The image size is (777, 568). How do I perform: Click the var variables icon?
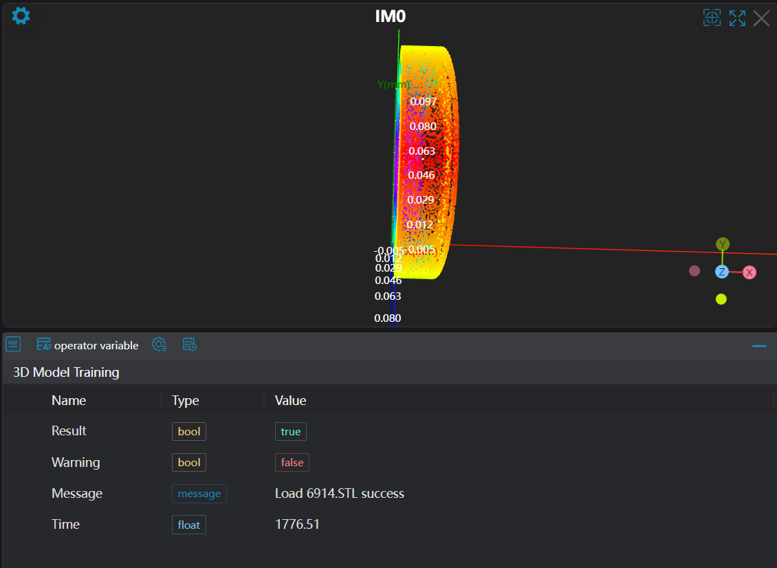coord(13,345)
